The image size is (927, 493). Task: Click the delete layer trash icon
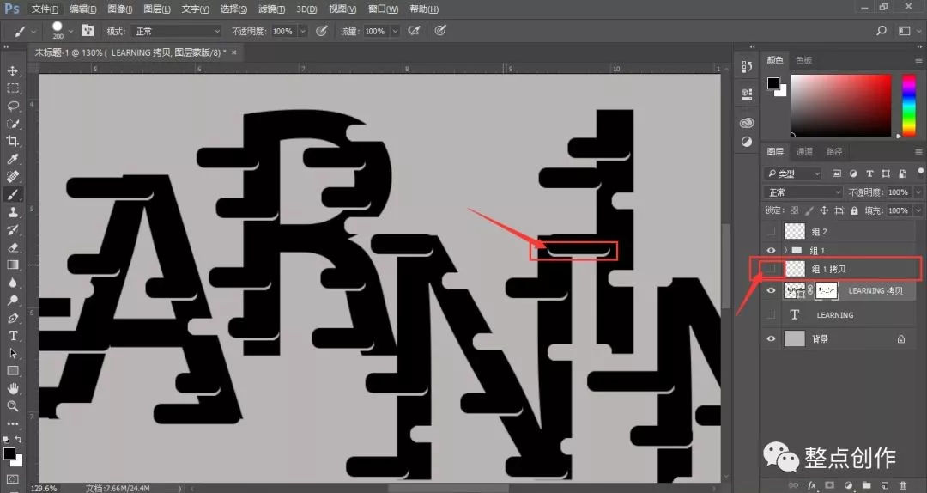pyautogui.click(x=903, y=485)
